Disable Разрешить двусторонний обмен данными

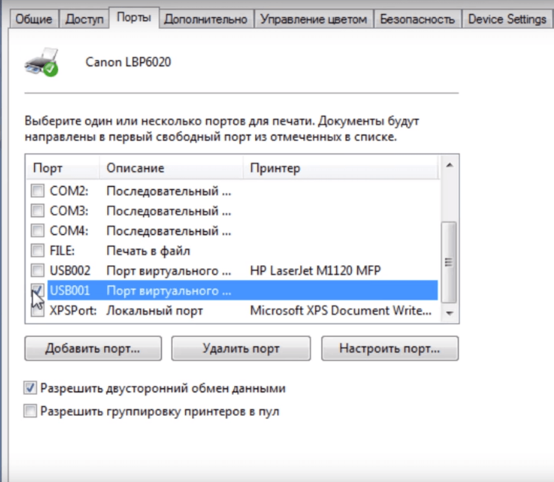pyautogui.click(x=31, y=388)
